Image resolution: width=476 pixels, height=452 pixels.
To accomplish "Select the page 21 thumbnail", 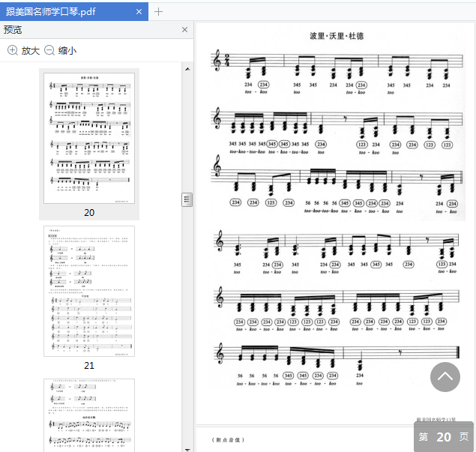I will (x=89, y=291).
